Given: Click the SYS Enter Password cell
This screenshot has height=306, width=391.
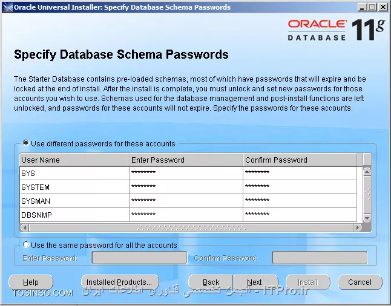Looking at the screenshot, I should [186, 173].
